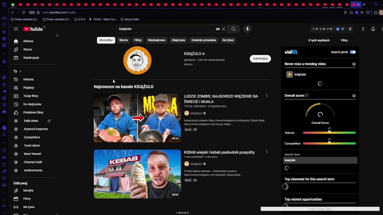Open the vidIQ extension icon in header
Viewport: 383px width, 215px height.
(x=338, y=29)
